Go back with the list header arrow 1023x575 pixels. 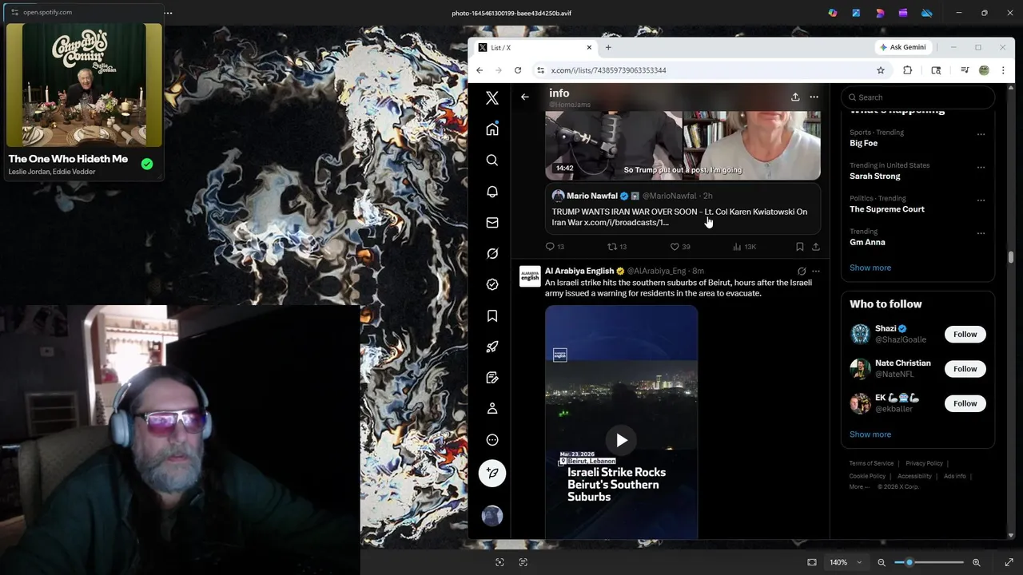pos(525,97)
